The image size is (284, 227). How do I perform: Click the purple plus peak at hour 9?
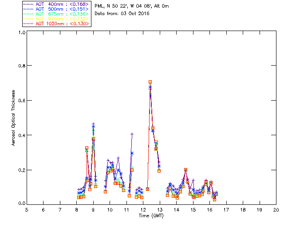point(93,124)
